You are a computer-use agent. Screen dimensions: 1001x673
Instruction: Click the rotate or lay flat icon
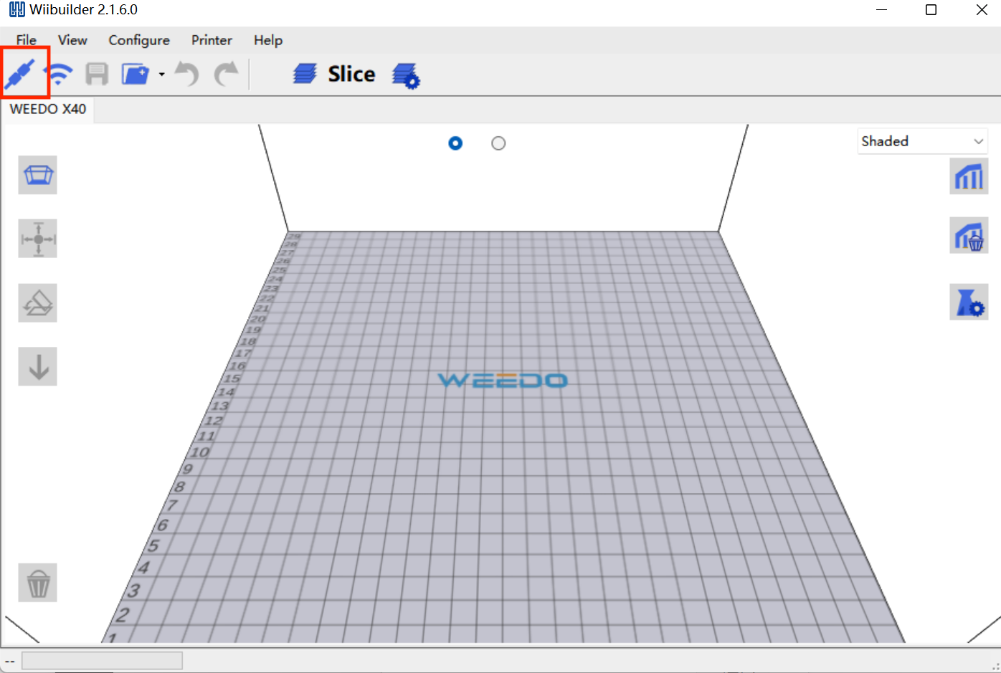(38, 303)
